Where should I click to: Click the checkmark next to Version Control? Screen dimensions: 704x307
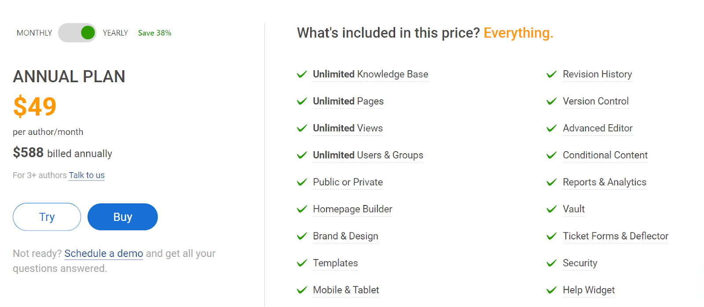tap(551, 101)
